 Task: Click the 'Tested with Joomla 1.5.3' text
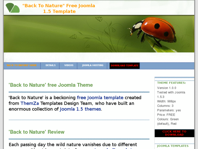(x=171, y=95)
